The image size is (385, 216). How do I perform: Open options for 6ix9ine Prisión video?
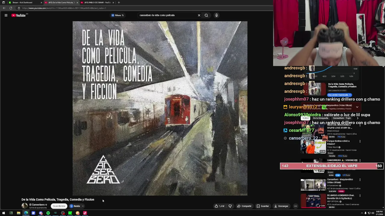click(360, 141)
